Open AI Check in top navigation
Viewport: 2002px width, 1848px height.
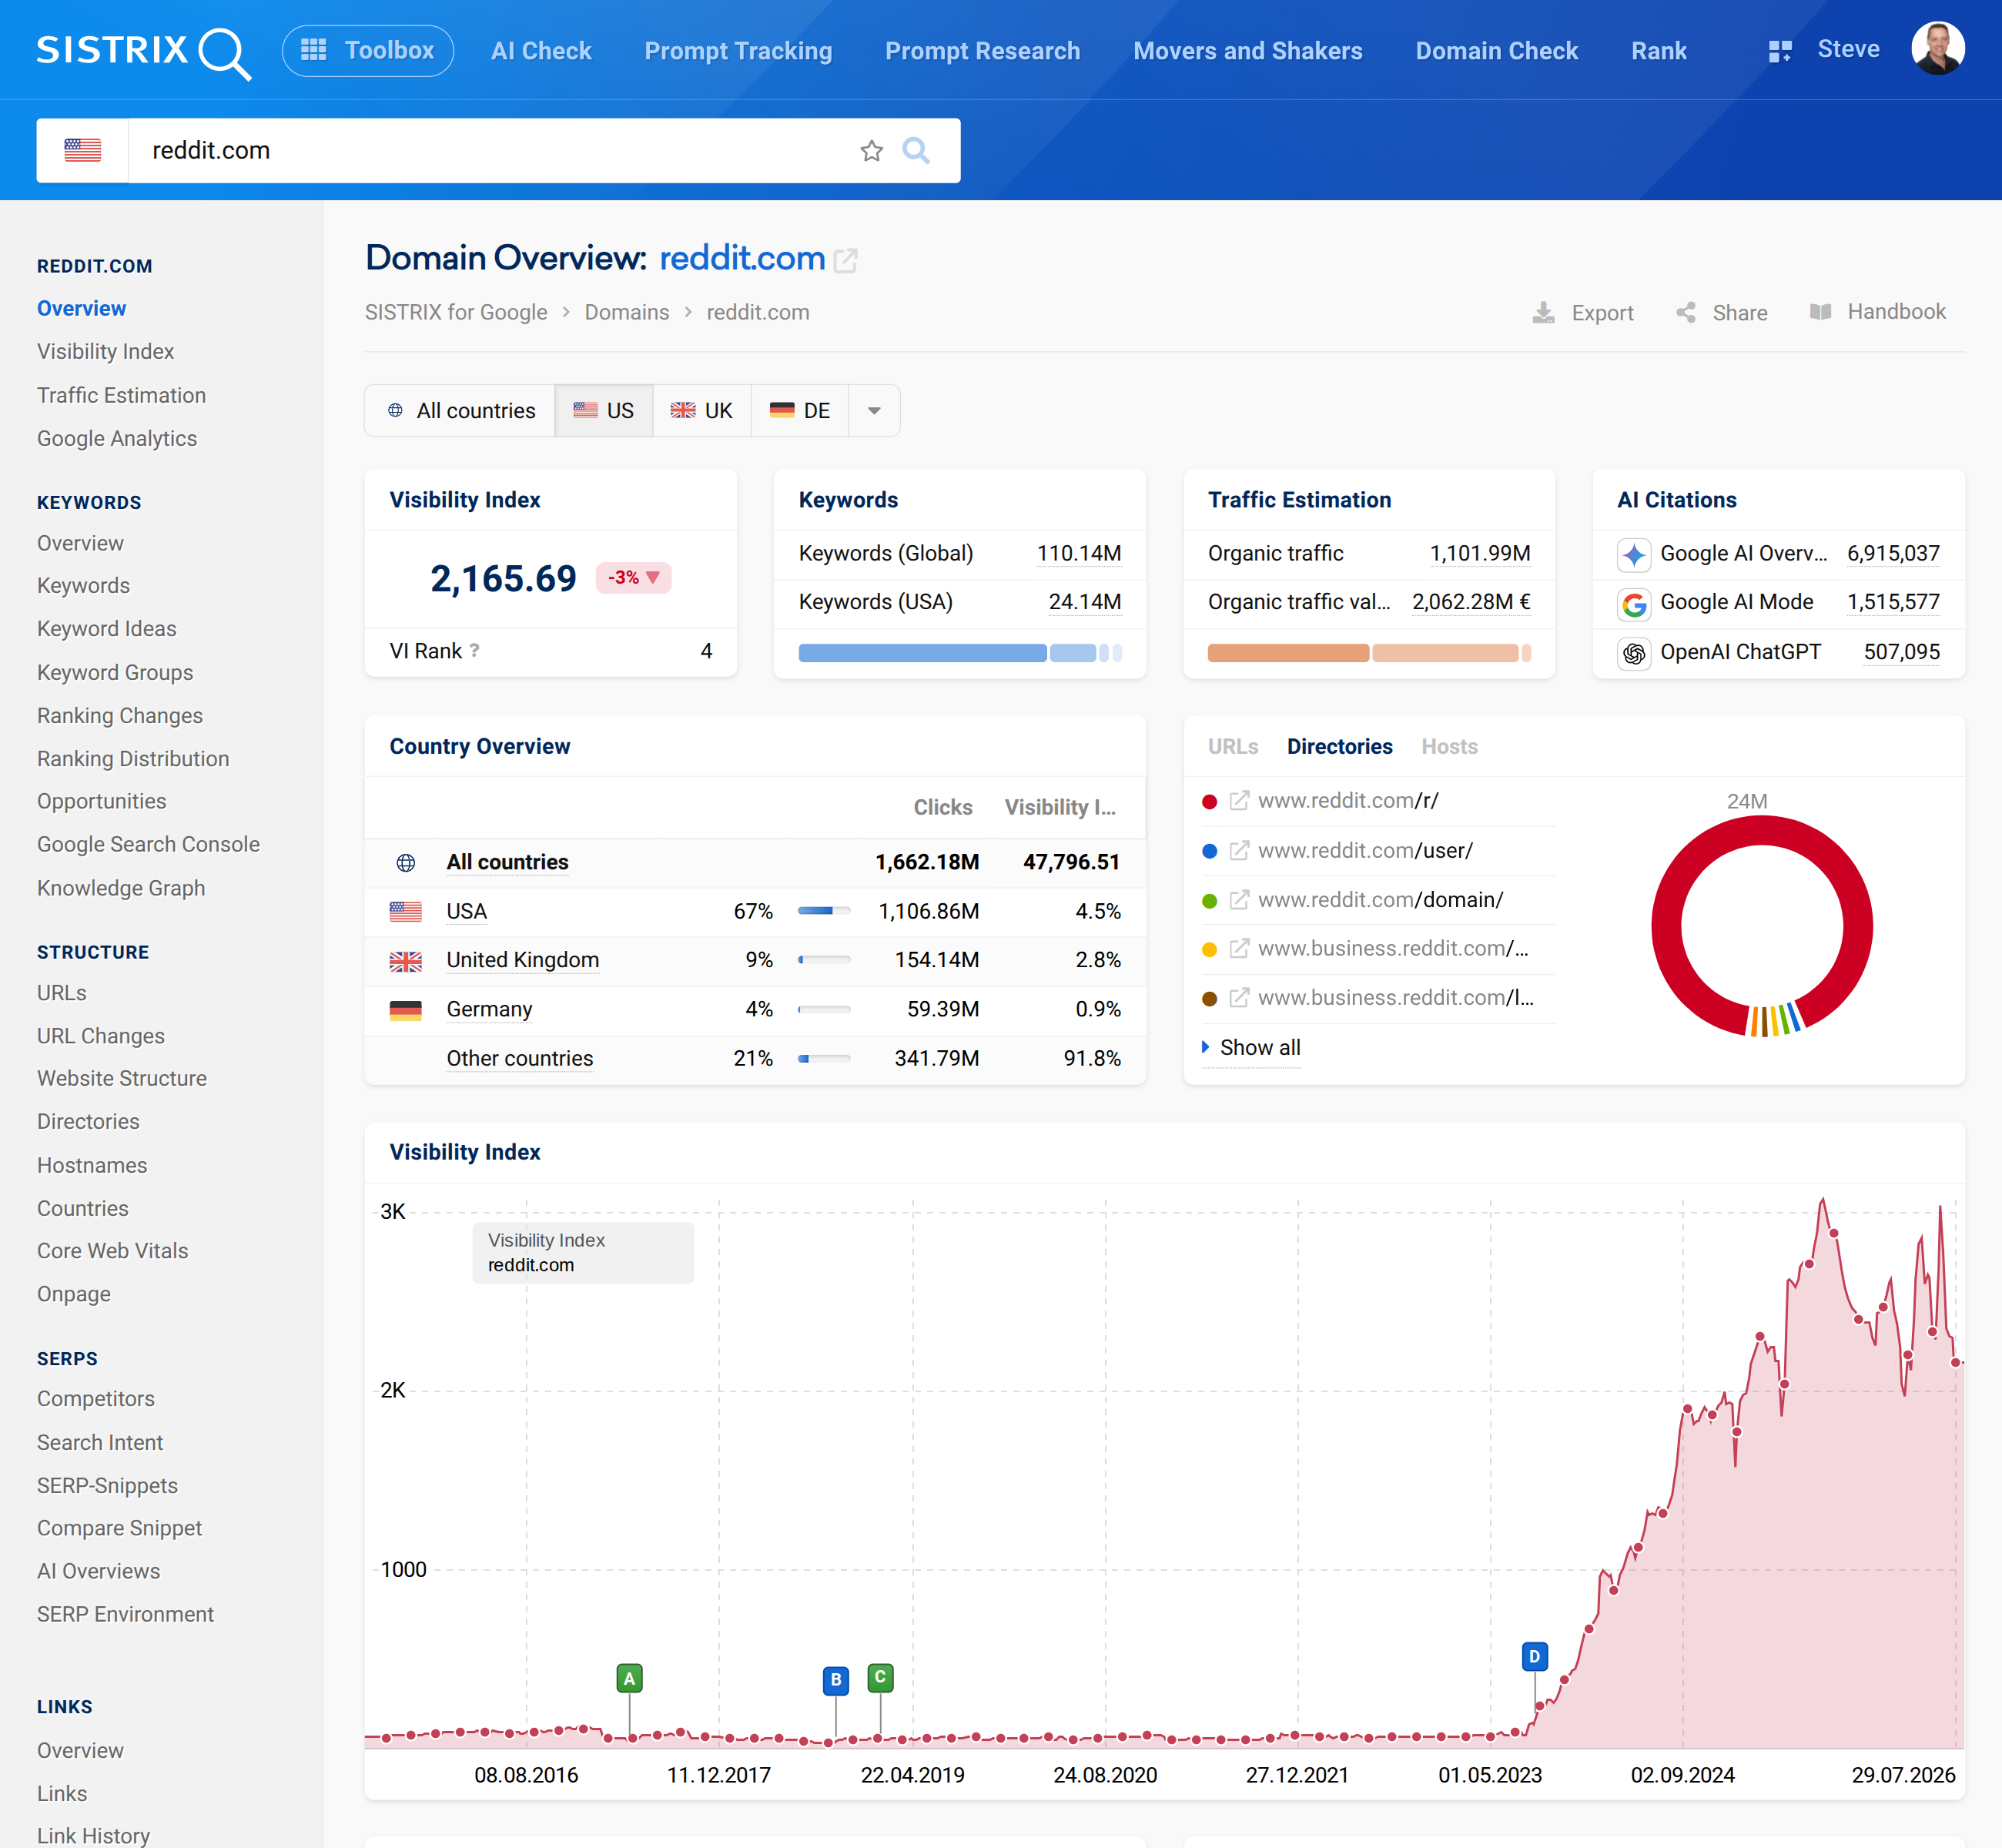click(x=541, y=51)
